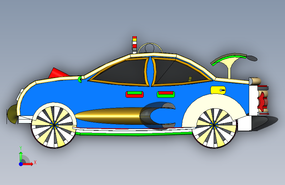Select the olive dome on the front bumper
Viewport: 285px width, 185px height.
tap(12, 114)
